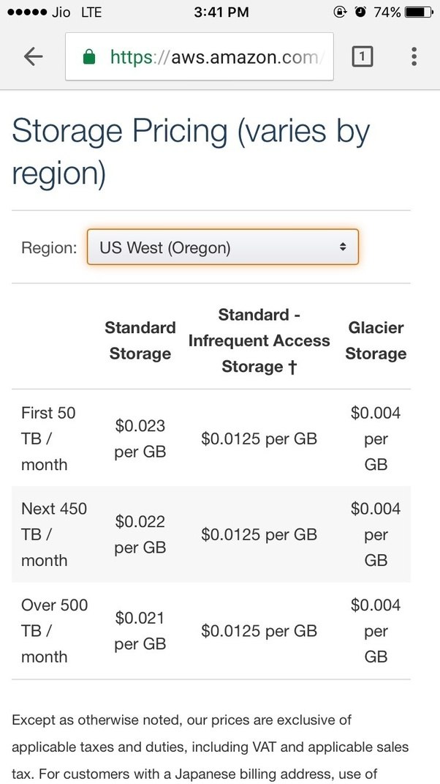Select the $0.023 per GB price cell
Image resolution: width=440 pixels, height=784 pixels.
(140, 438)
